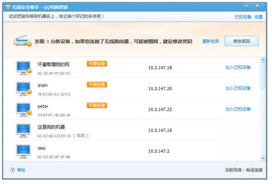Image resolution: width=272 pixels, height=184 pixels.
Task: Click IP address 10.3.147.16
Action: (160, 130)
